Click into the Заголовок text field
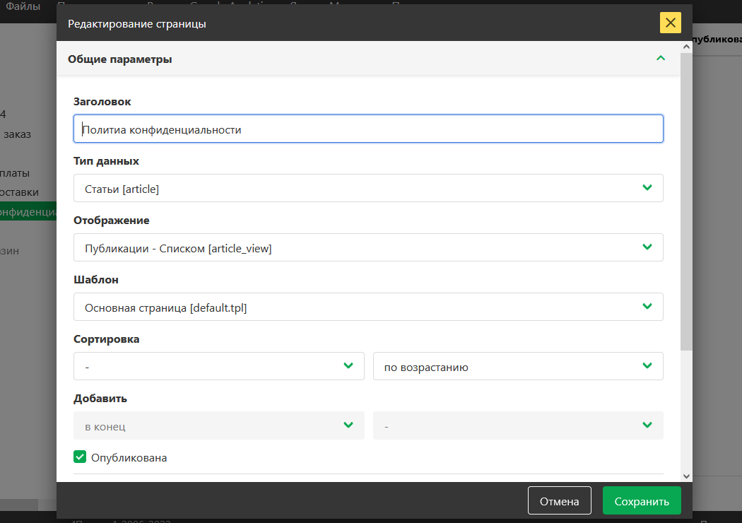742x523 pixels. click(367, 129)
